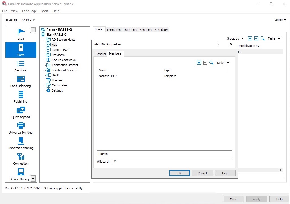Viewport: 290px width, 204px height.
Task: Click search magnifier in Pools toolbar
Action: (x=263, y=38)
